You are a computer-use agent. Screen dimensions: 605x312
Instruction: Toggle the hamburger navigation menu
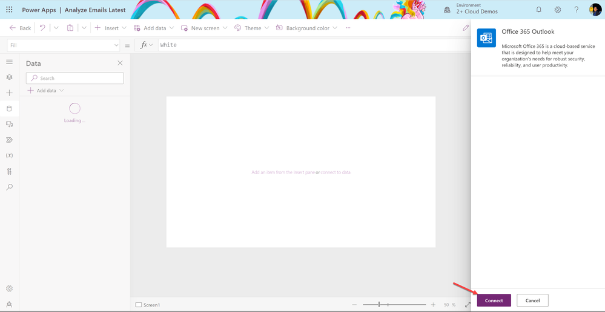point(10,62)
